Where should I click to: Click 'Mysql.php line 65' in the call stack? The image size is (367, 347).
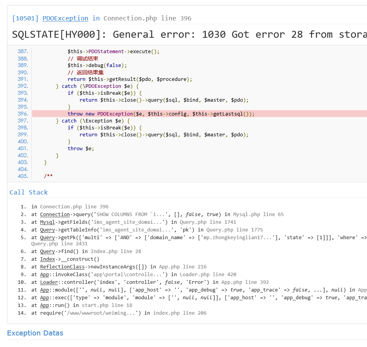[x=259, y=215]
